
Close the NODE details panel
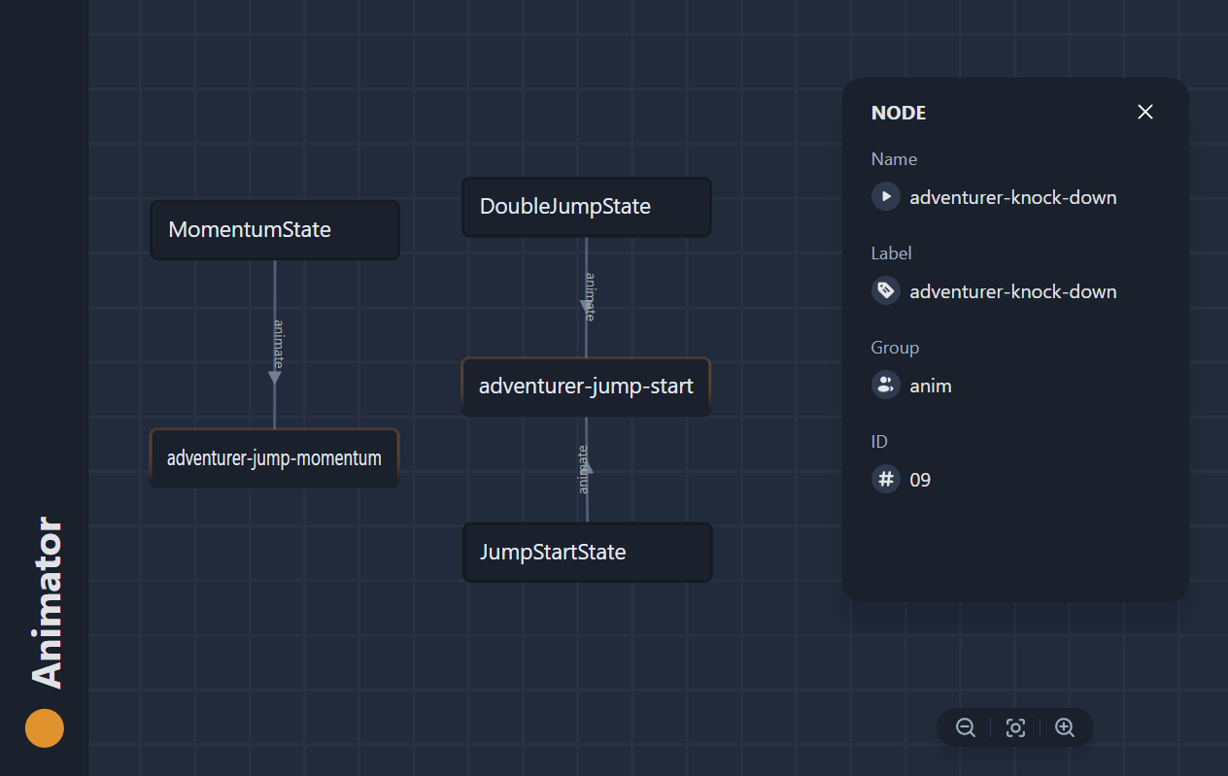[x=1144, y=112]
